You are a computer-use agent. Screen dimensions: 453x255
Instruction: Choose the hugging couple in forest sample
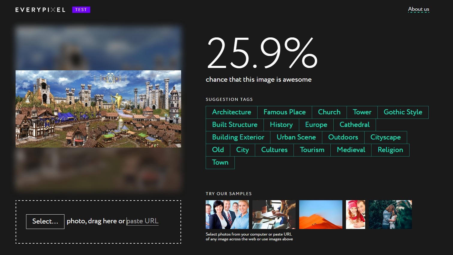(x=390, y=215)
